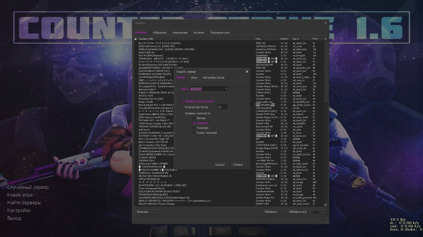The height and width of the screenshot is (237, 423).
Task: Select Тяжелый difficulty radio button
Action: (x=194, y=128)
